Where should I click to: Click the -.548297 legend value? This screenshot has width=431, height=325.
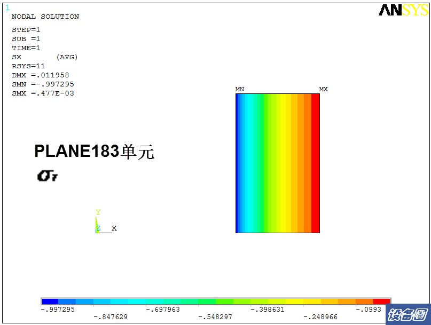coord(215,317)
